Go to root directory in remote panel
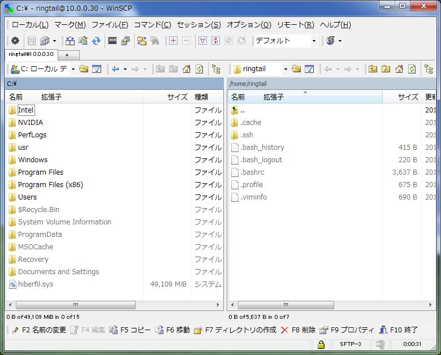Image resolution: width=441 pixels, height=355 pixels. coord(386,69)
